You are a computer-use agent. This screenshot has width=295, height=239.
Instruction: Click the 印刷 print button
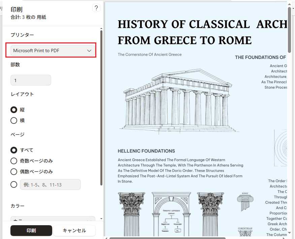31,231
